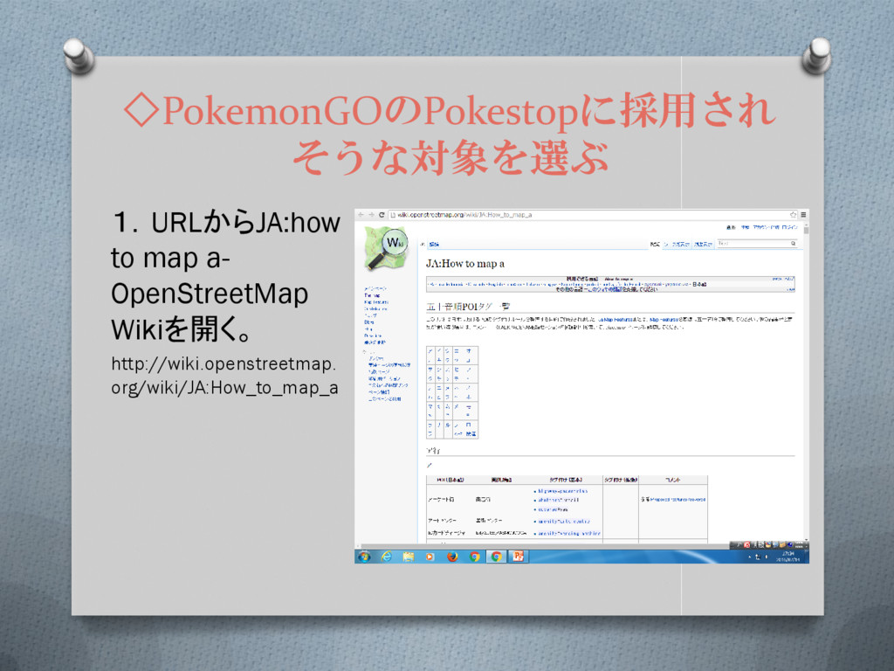This screenshot has height=671, width=894.
Task: Click the OpenStreetMap Wiki logo
Action: tap(386, 248)
